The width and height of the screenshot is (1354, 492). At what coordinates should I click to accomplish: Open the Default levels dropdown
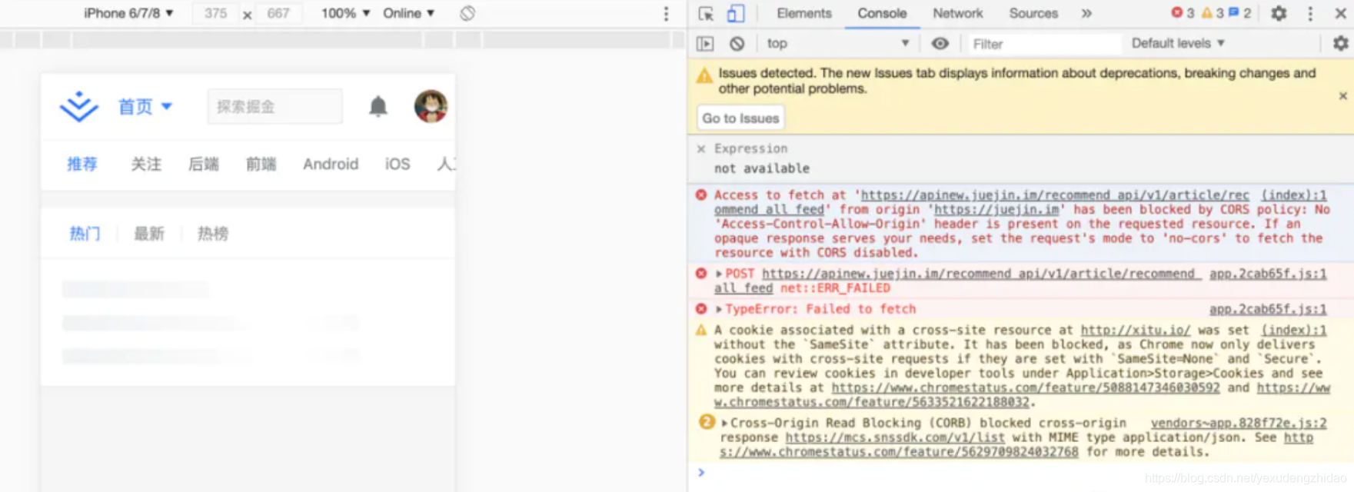(x=1178, y=44)
